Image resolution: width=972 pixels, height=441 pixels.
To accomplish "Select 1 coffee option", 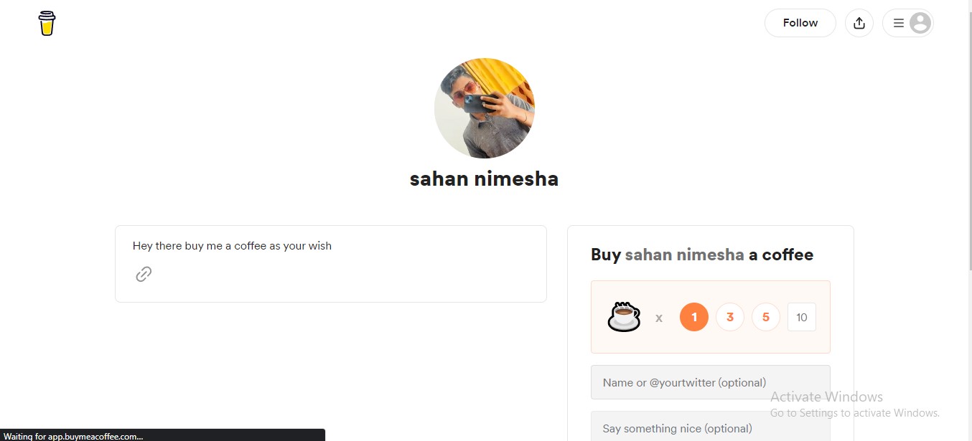I will tap(694, 317).
